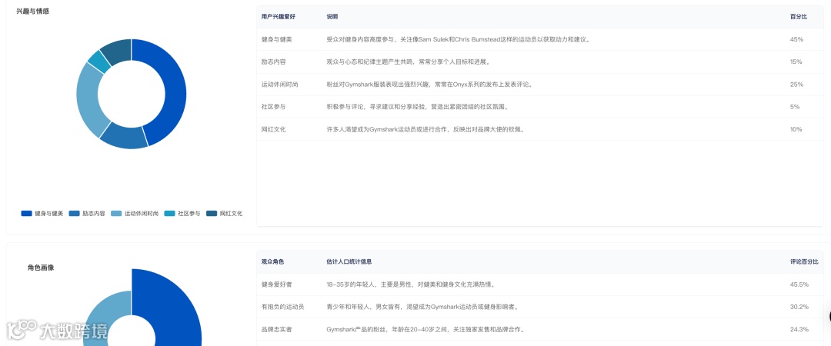Click the 社区参与 table row label
The height and width of the screenshot is (346, 831).
(x=273, y=107)
